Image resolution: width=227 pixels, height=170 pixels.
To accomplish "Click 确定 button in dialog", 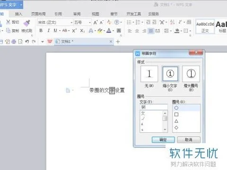I will coord(163,140).
